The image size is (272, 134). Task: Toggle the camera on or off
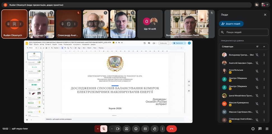tap(118, 129)
